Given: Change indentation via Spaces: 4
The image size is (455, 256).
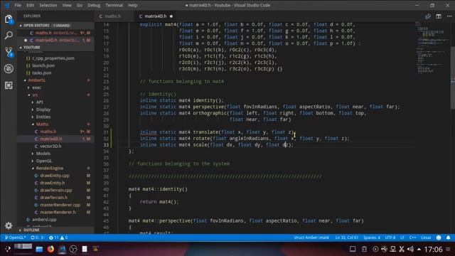Looking at the screenshot, I should [371, 238].
